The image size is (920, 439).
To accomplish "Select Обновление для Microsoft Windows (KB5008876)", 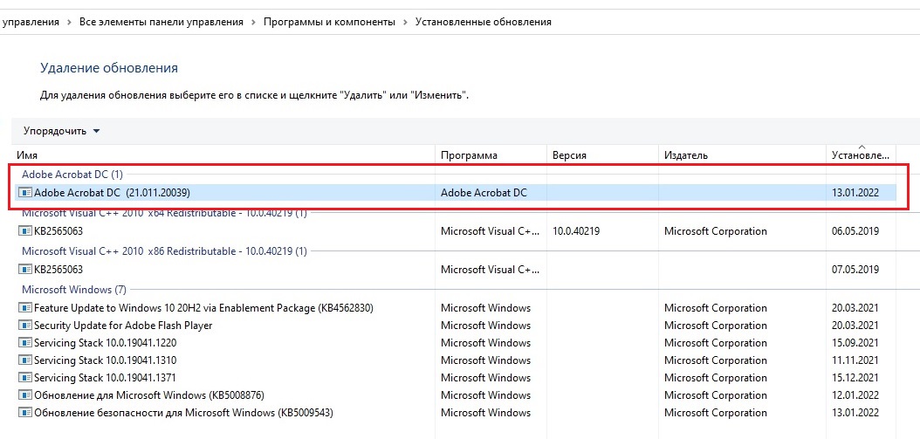I will (x=455, y=395).
